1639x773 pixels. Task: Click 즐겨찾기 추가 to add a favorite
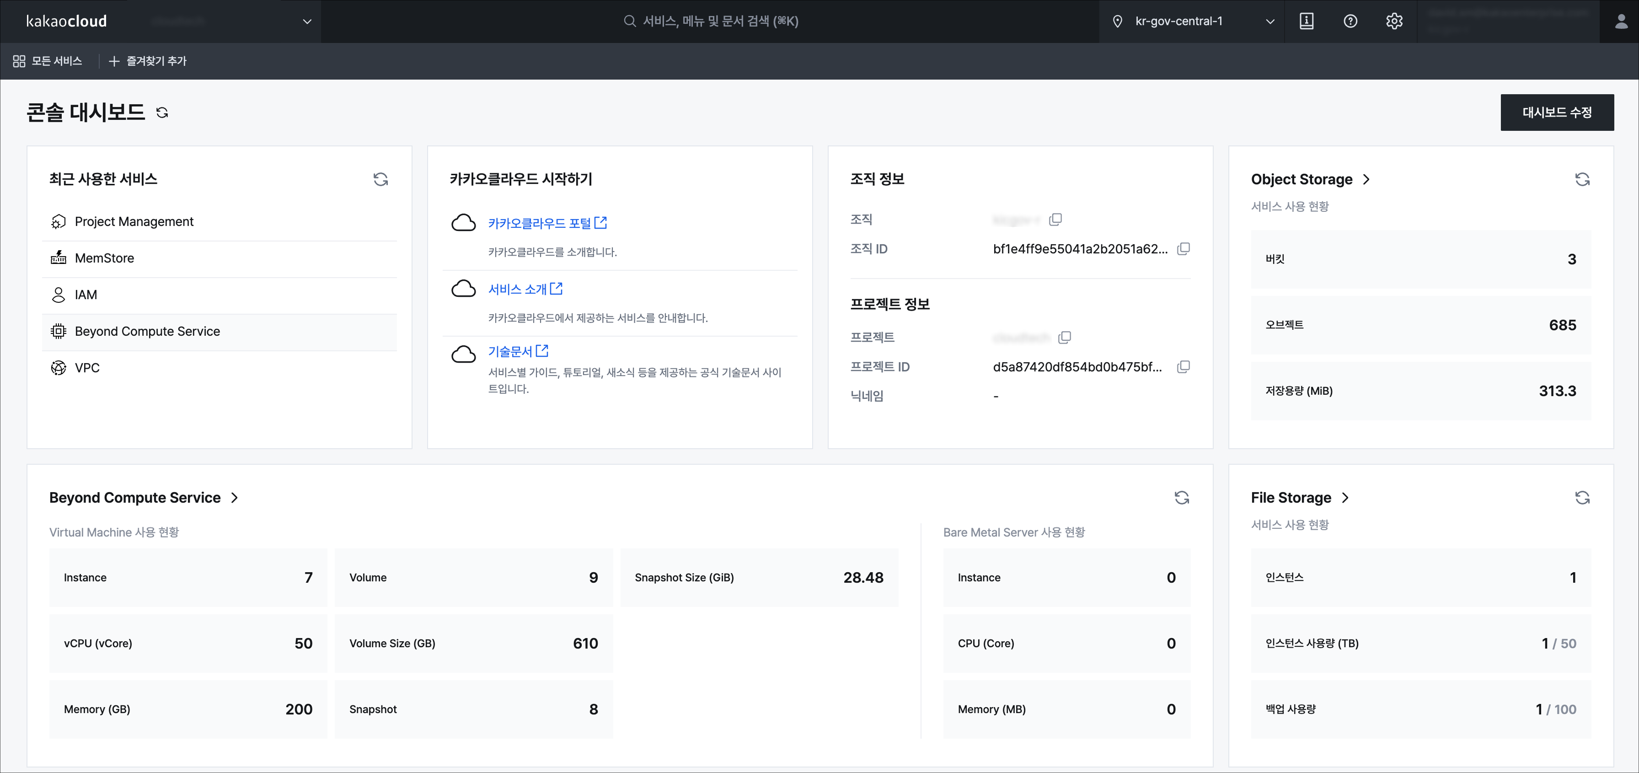148,61
